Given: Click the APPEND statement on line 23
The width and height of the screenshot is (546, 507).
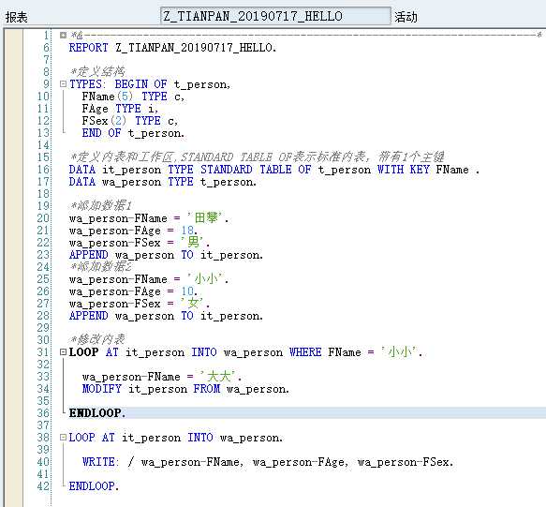Looking at the screenshot, I should [166, 255].
